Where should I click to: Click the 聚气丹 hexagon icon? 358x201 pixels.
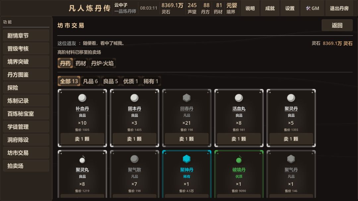point(291,159)
